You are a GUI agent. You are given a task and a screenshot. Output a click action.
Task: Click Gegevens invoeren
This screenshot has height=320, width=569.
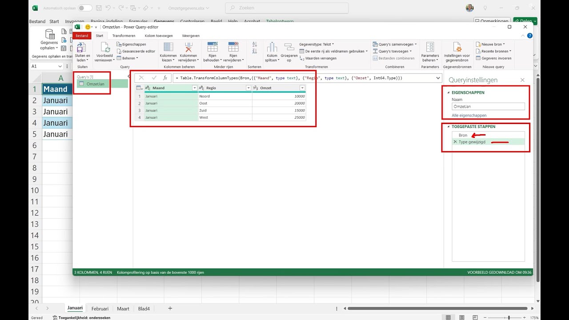[493, 58]
